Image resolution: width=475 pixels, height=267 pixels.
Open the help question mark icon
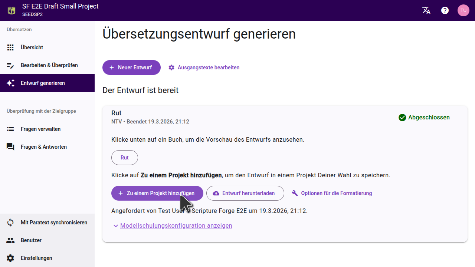pos(445,10)
